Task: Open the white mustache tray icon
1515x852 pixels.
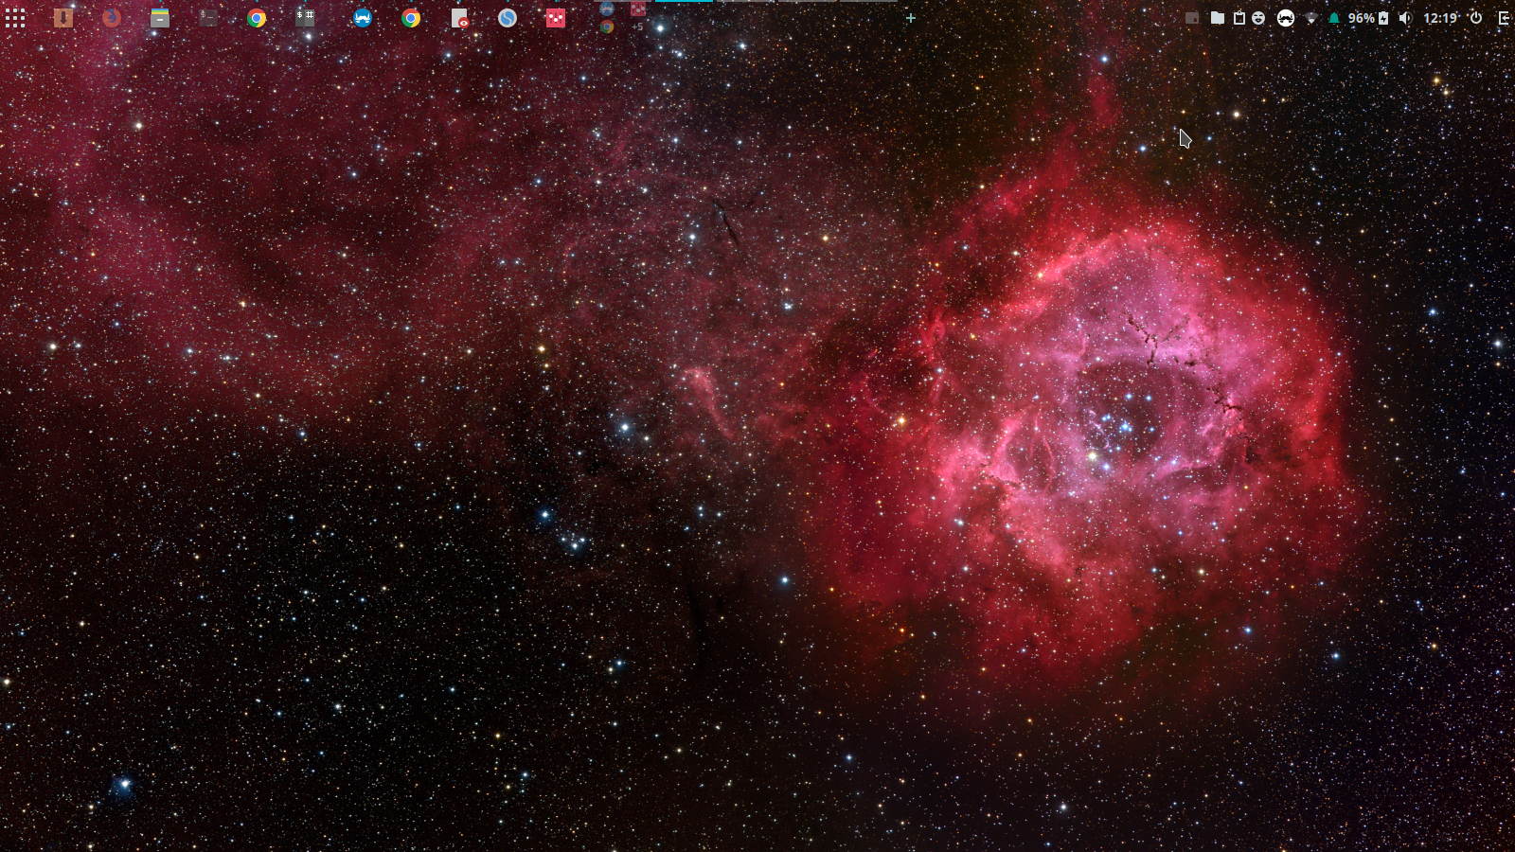Action: tap(1286, 18)
